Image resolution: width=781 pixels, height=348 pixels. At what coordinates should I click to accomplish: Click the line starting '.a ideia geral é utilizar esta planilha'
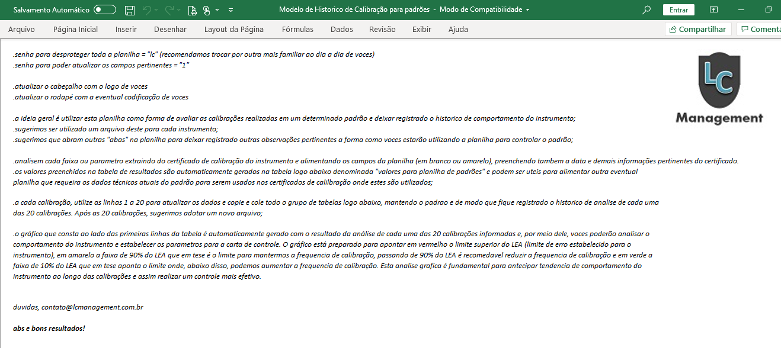(294, 118)
